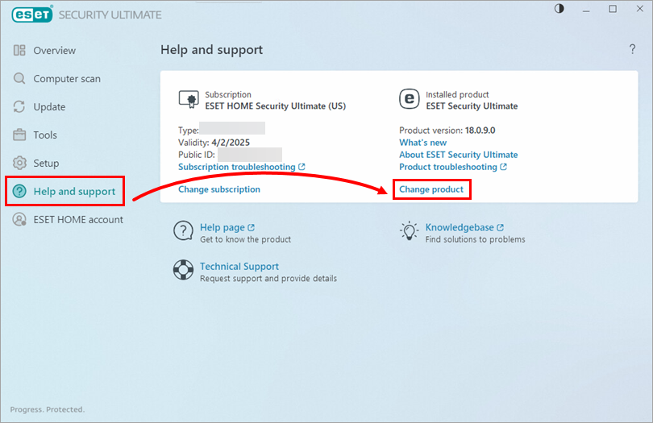Click the What's new link
653x423 pixels.
(422, 143)
